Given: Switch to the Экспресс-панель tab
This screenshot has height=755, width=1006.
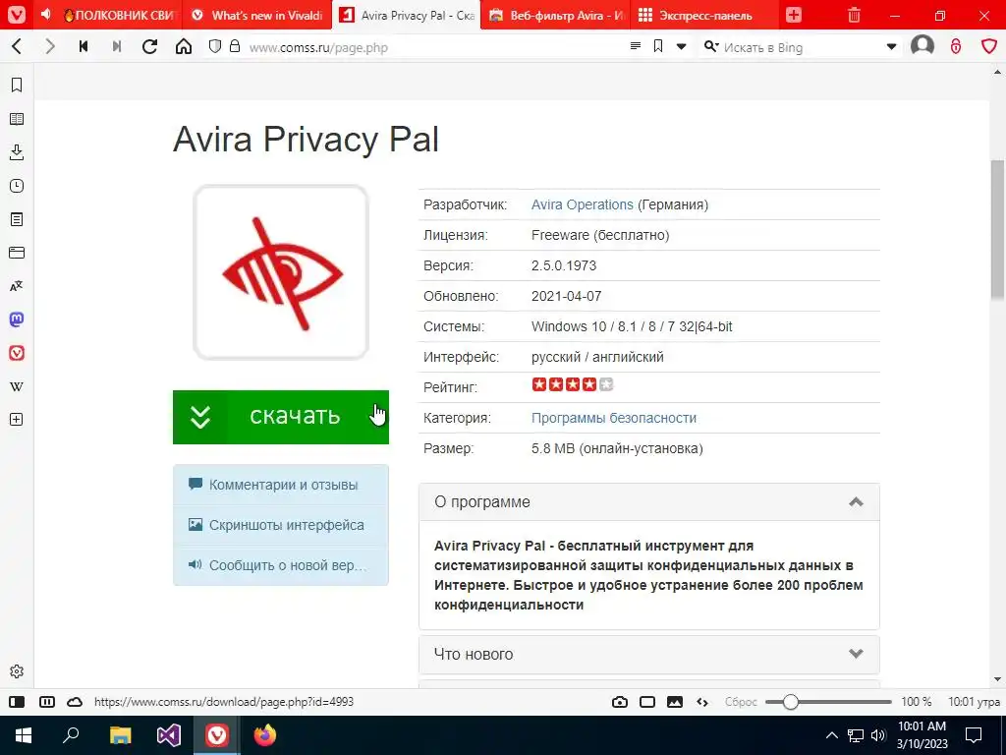Looking at the screenshot, I should [704, 16].
